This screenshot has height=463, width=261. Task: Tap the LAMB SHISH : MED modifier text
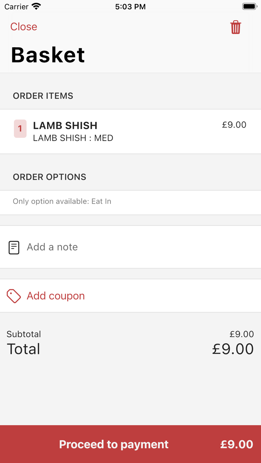click(x=73, y=138)
